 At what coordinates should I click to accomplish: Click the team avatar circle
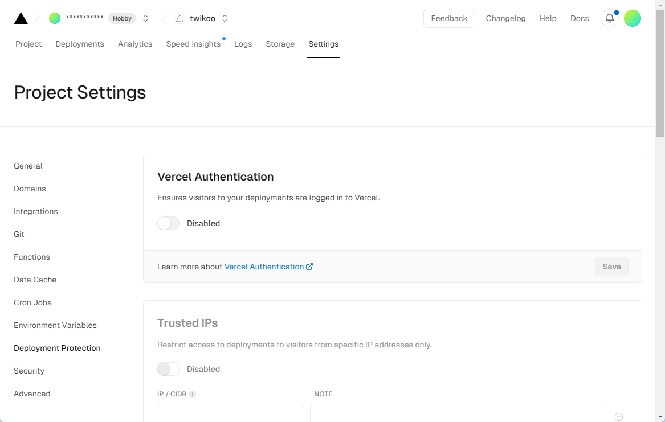[x=55, y=18]
